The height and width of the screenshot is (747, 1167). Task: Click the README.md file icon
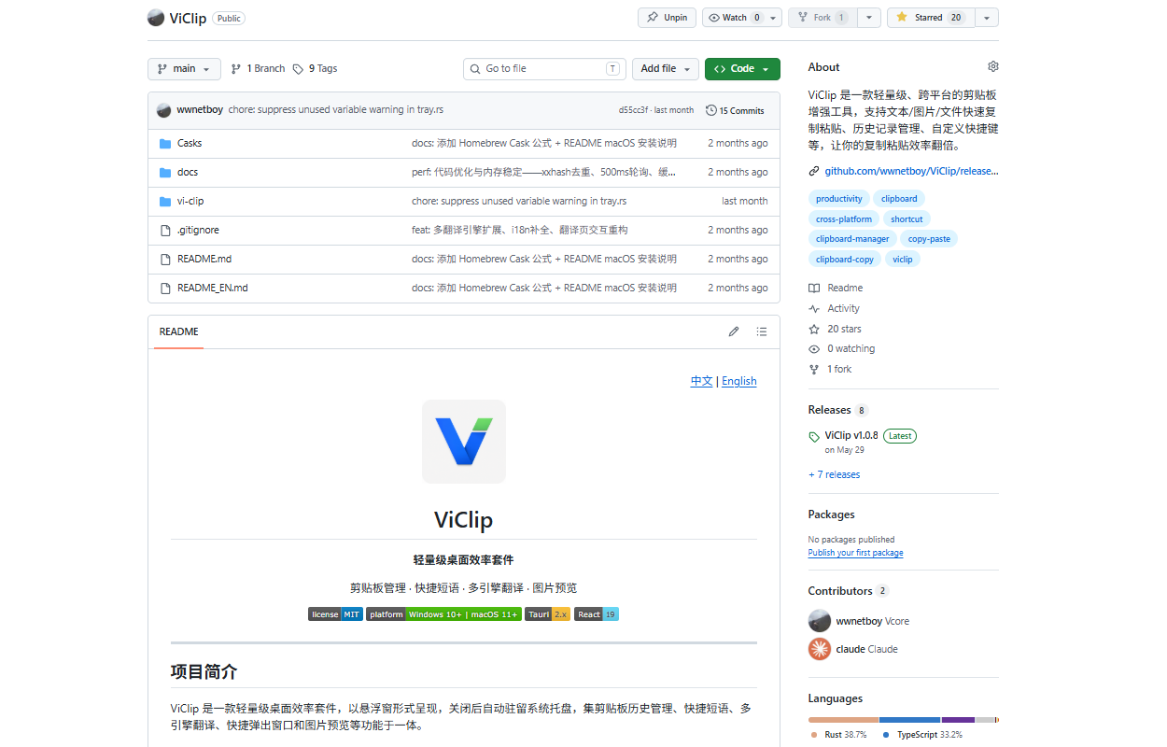(x=165, y=260)
